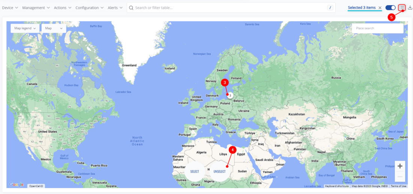Expand the Map legend dropdown
The width and height of the screenshot is (413, 194).
point(25,28)
